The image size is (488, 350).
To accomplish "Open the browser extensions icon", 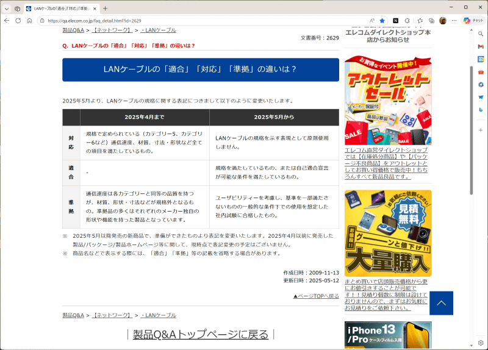I will [x=407, y=21].
